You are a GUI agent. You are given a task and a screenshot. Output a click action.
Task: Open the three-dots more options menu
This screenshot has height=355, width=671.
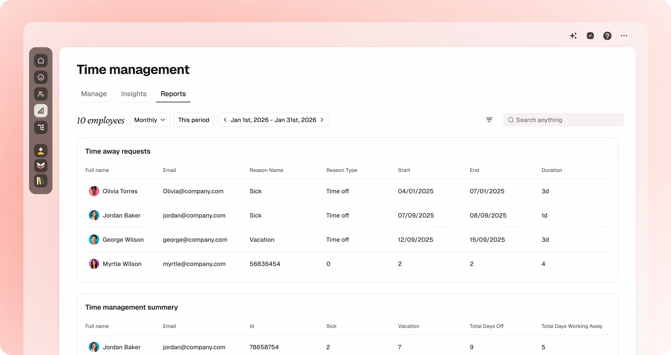click(624, 36)
